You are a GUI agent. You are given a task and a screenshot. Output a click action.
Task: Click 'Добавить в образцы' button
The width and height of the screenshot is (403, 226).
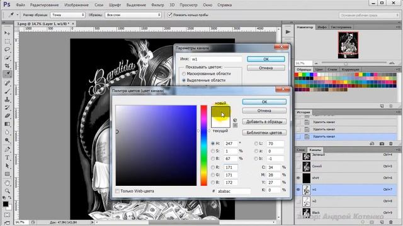[264, 122]
